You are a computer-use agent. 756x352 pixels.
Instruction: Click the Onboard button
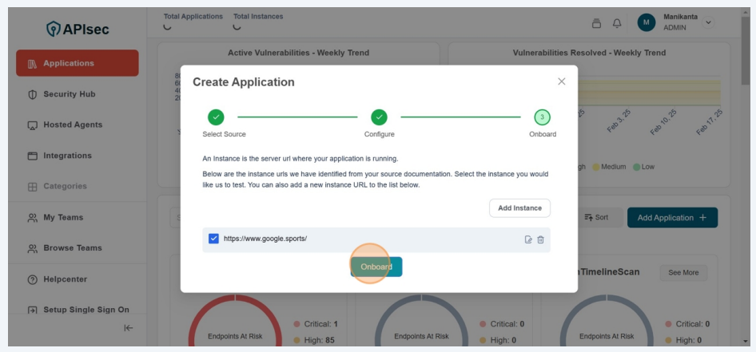click(376, 267)
